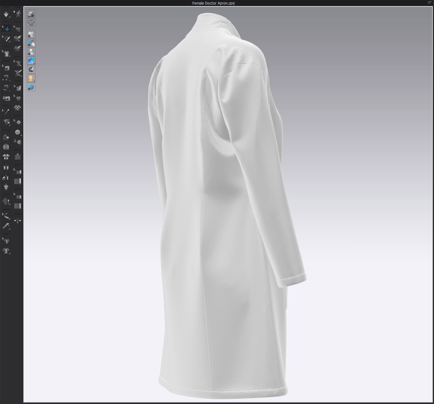This screenshot has height=404, width=434.
Task: Select the Simulate arrow tool
Action: tap(6, 15)
